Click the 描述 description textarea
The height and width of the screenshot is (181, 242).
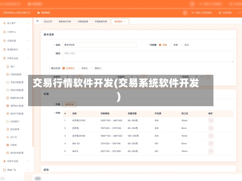[148, 56]
